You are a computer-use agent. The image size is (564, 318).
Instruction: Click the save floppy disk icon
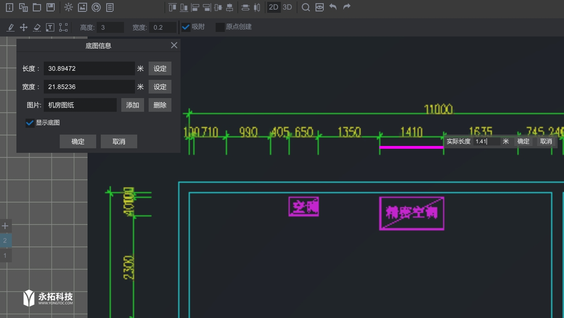click(x=51, y=7)
